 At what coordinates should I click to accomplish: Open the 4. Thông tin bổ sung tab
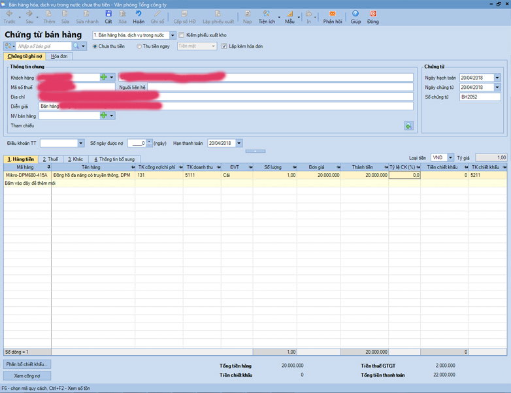pos(114,159)
